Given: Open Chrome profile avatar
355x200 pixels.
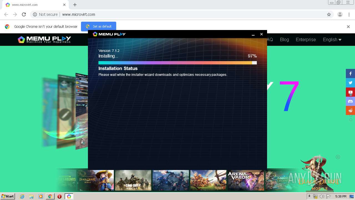Looking at the screenshot, I should pos(340,14).
